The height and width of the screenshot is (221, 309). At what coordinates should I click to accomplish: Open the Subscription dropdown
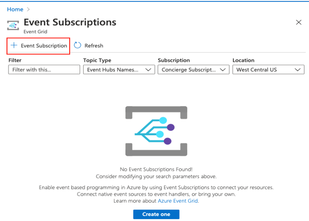(x=194, y=70)
